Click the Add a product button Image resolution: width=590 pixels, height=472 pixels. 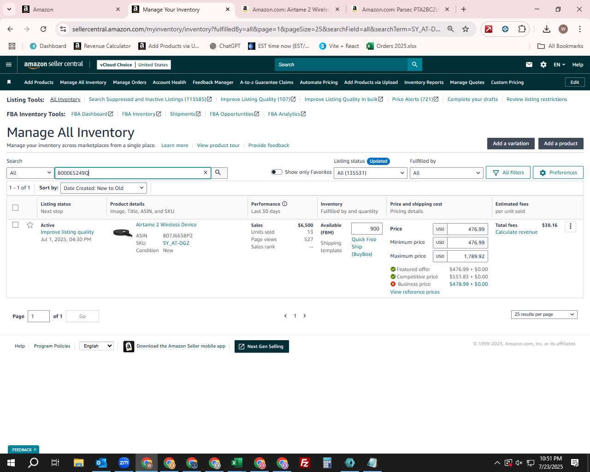[x=561, y=143]
